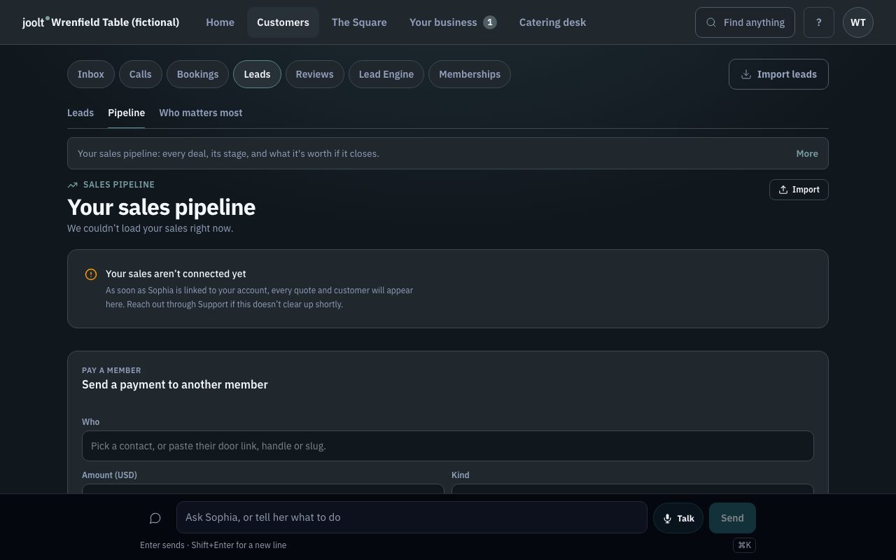896x560 pixels.
Task: Click "Your sales aren't connected yet" text
Action: pos(176,274)
